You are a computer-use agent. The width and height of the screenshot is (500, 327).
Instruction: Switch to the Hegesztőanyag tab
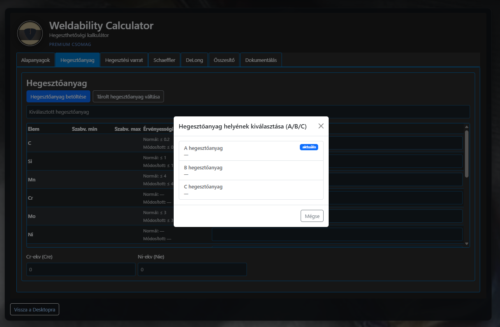77,60
